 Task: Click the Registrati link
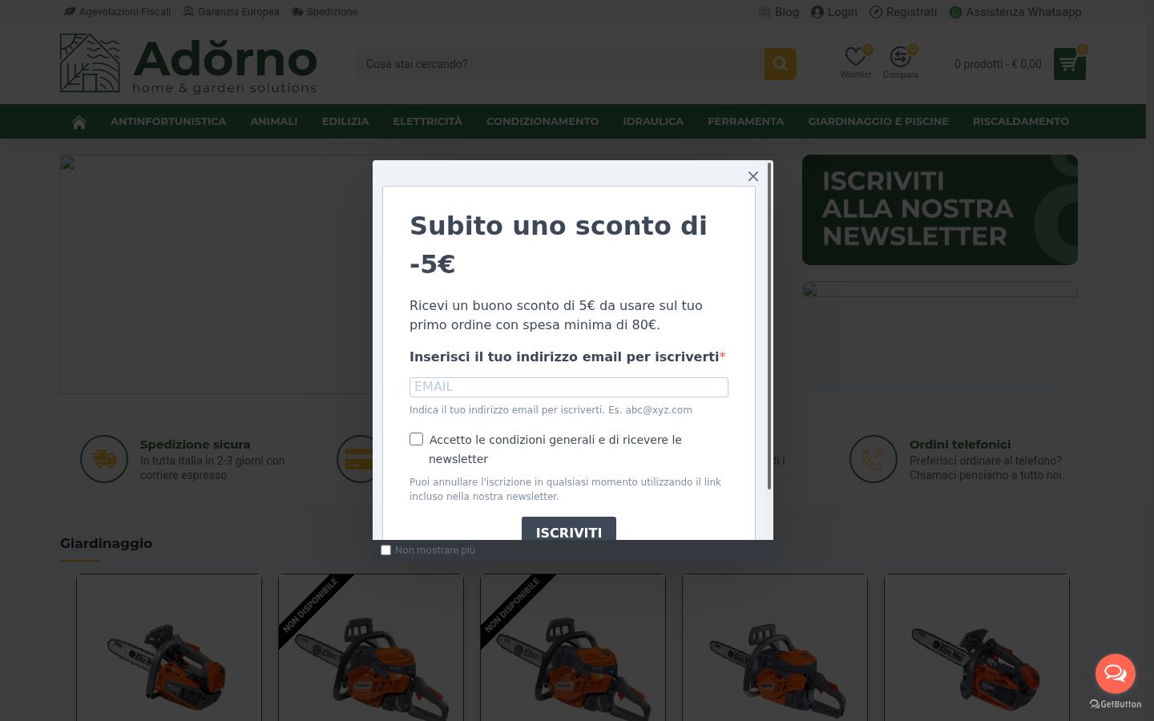[903, 12]
